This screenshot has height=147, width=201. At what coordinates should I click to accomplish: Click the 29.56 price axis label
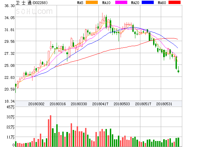tap(10, 41)
